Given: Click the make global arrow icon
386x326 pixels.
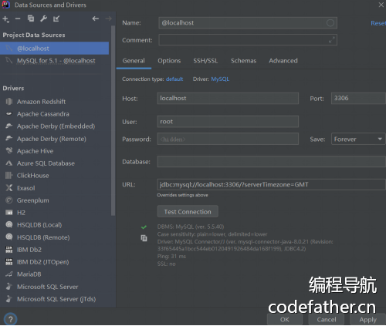Looking at the screenshot, I should click(56, 18).
